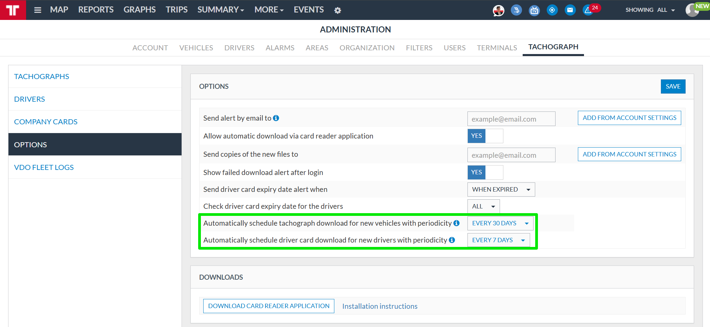This screenshot has height=327, width=710.
Task: Open messages via the envelope icon
Action: click(x=570, y=10)
